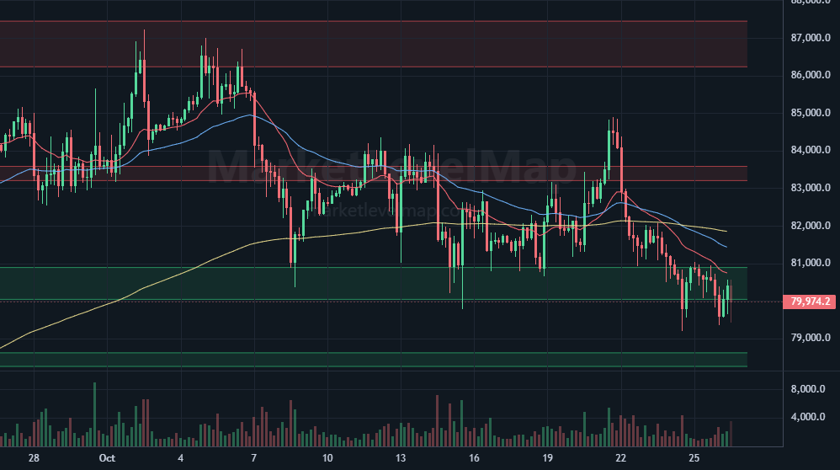Viewport: 840px width, 470px height.
Task: Select the Oct date label
Action: click(107, 458)
